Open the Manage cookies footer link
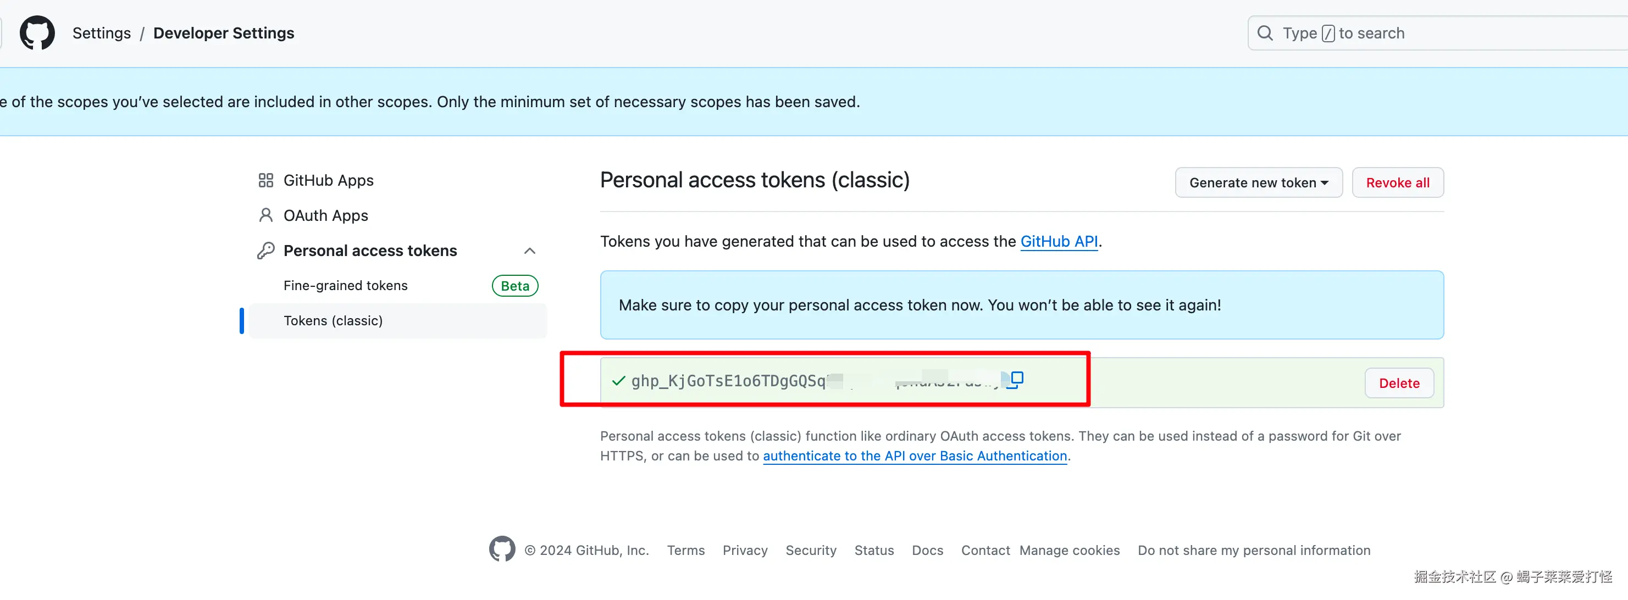Image resolution: width=1628 pixels, height=600 pixels. click(x=1070, y=550)
